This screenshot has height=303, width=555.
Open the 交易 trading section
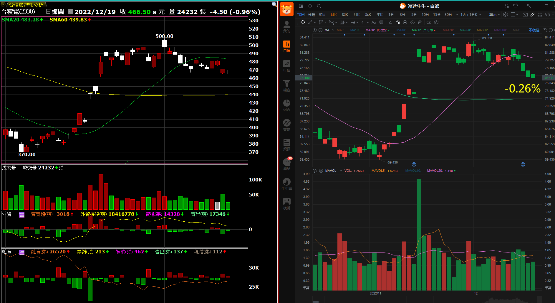(x=286, y=125)
